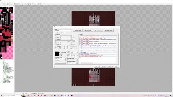Select TunnelB in the map tree
The height and width of the screenshot is (97, 173).
point(8,74)
